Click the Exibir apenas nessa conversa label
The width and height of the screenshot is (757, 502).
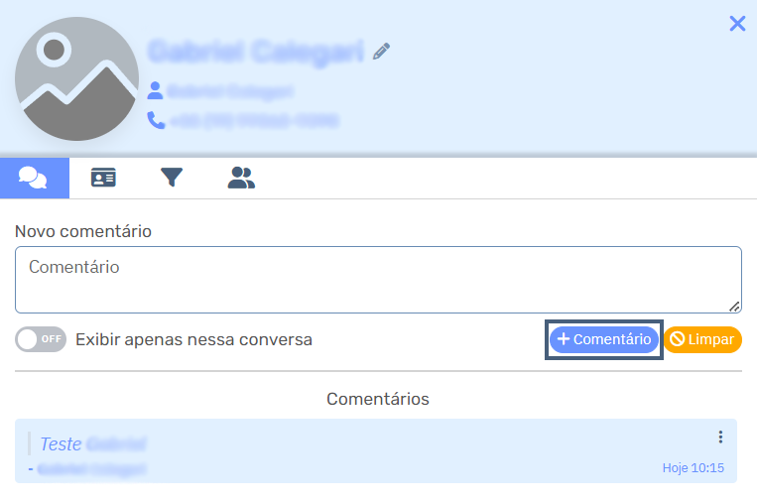[193, 340]
